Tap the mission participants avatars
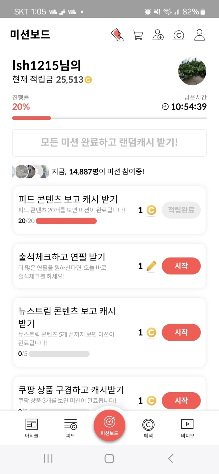Image resolution: width=219 pixels, height=474 pixels. (31, 172)
